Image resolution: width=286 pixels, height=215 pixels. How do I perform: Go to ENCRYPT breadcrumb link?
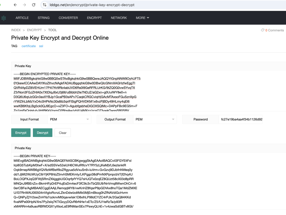coord(34,30)
